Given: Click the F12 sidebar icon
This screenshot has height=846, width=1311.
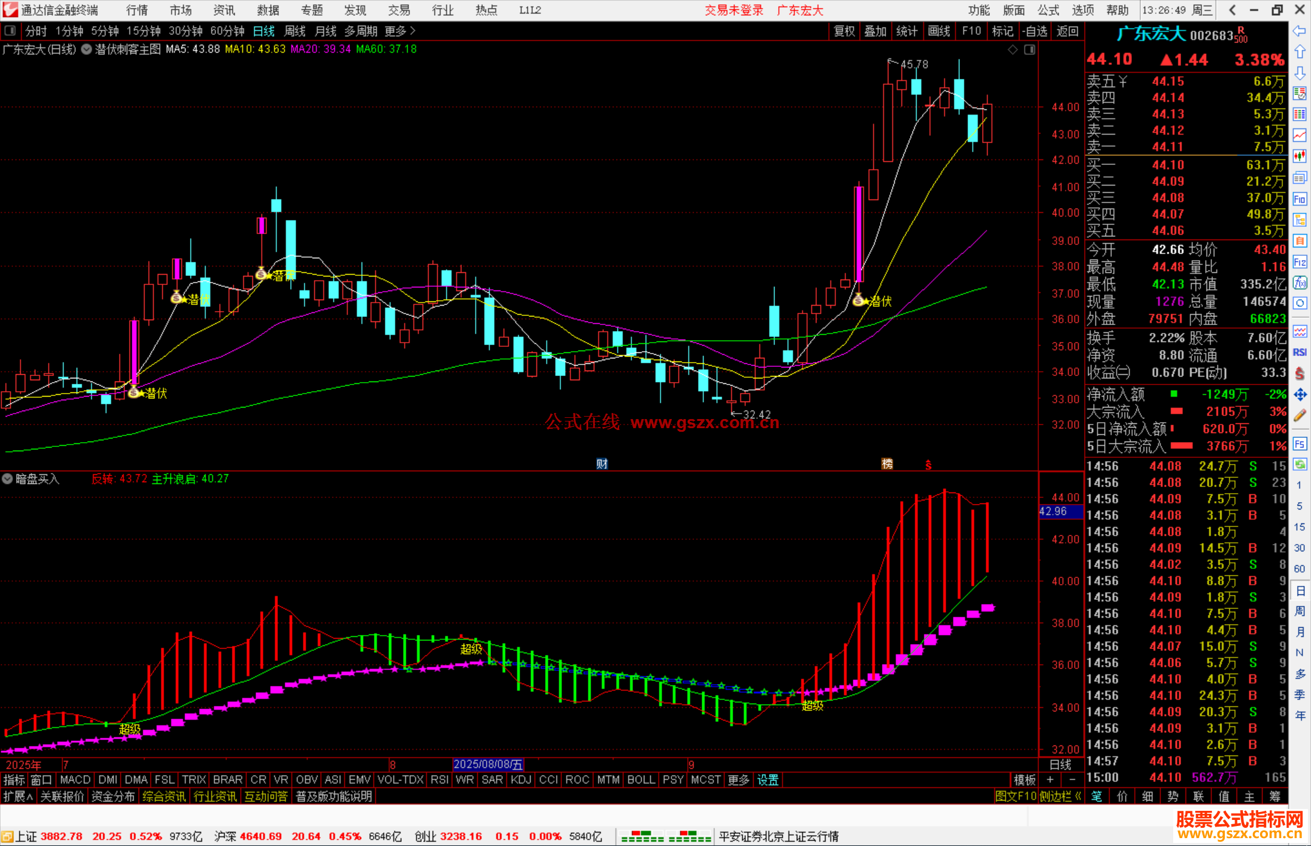Looking at the screenshot, I should click(x=1299, y=262).
